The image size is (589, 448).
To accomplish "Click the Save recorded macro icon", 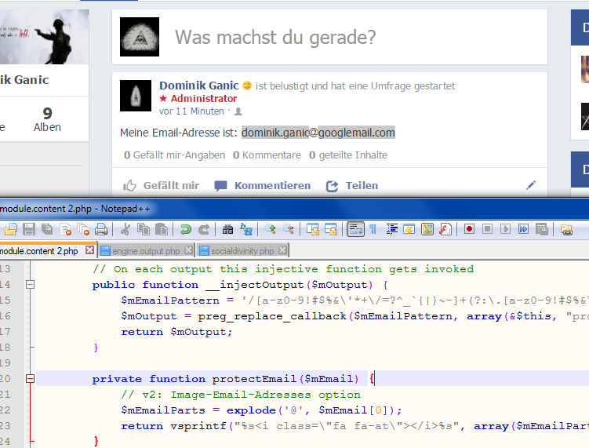I will click(x=541, y=229).
